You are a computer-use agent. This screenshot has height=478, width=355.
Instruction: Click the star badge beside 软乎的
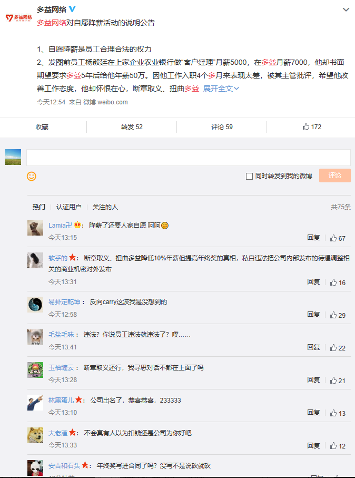click(x=72, y=258)
